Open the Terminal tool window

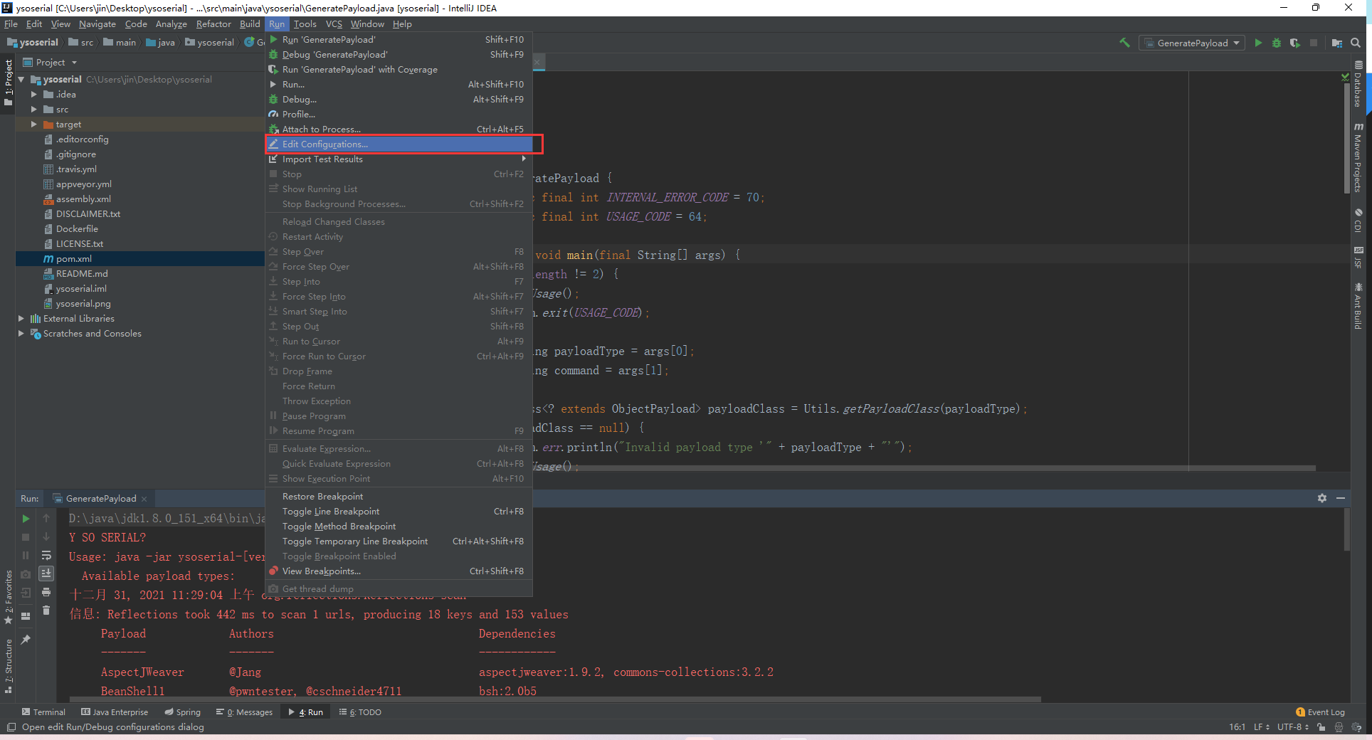43,712
